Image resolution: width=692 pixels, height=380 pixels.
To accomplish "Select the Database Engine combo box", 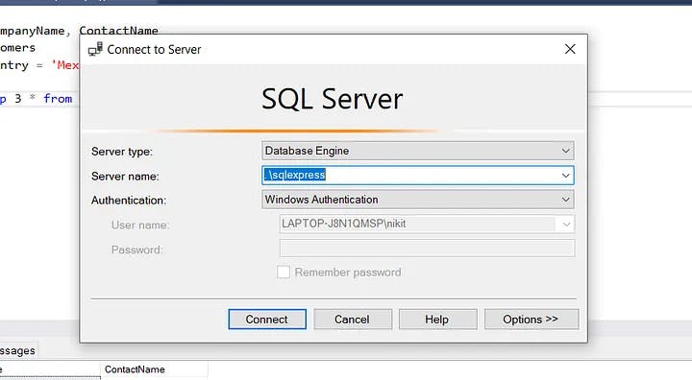I will click(417, 151).
